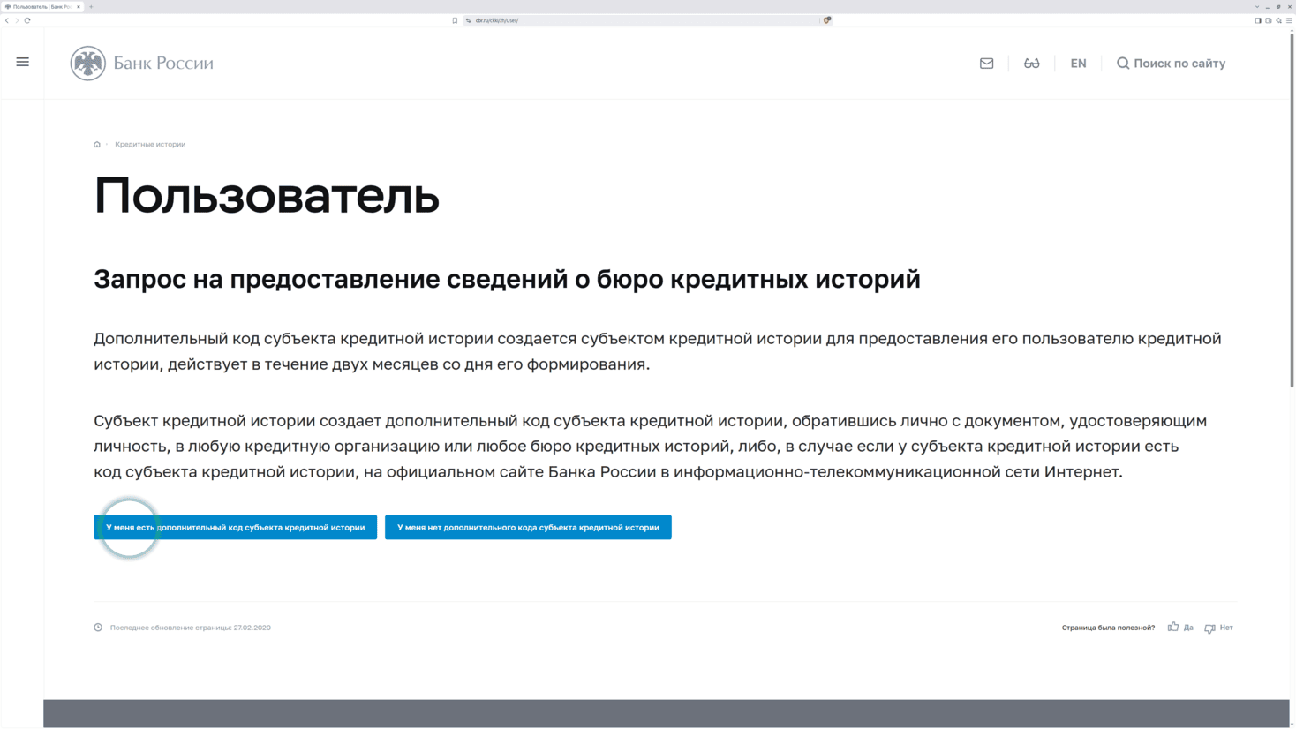Toggle the browser sidebar panel
This screenshot has width=1296, height=729.
click(1258, 20)
